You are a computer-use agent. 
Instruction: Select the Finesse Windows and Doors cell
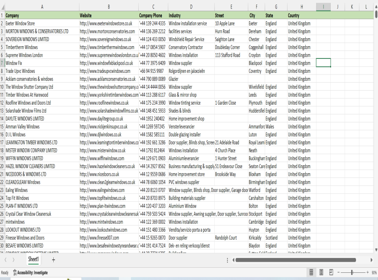pos(42,238)
